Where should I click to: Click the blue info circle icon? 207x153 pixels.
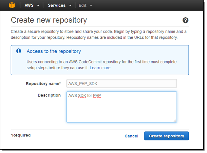click(x=18, y=51)
